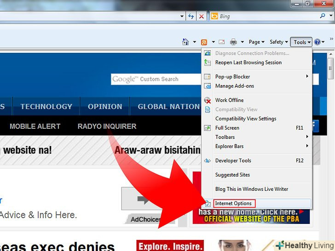Choose Blog This in Windows Live Writer
The image size is (335, 251).
[256, 189]
